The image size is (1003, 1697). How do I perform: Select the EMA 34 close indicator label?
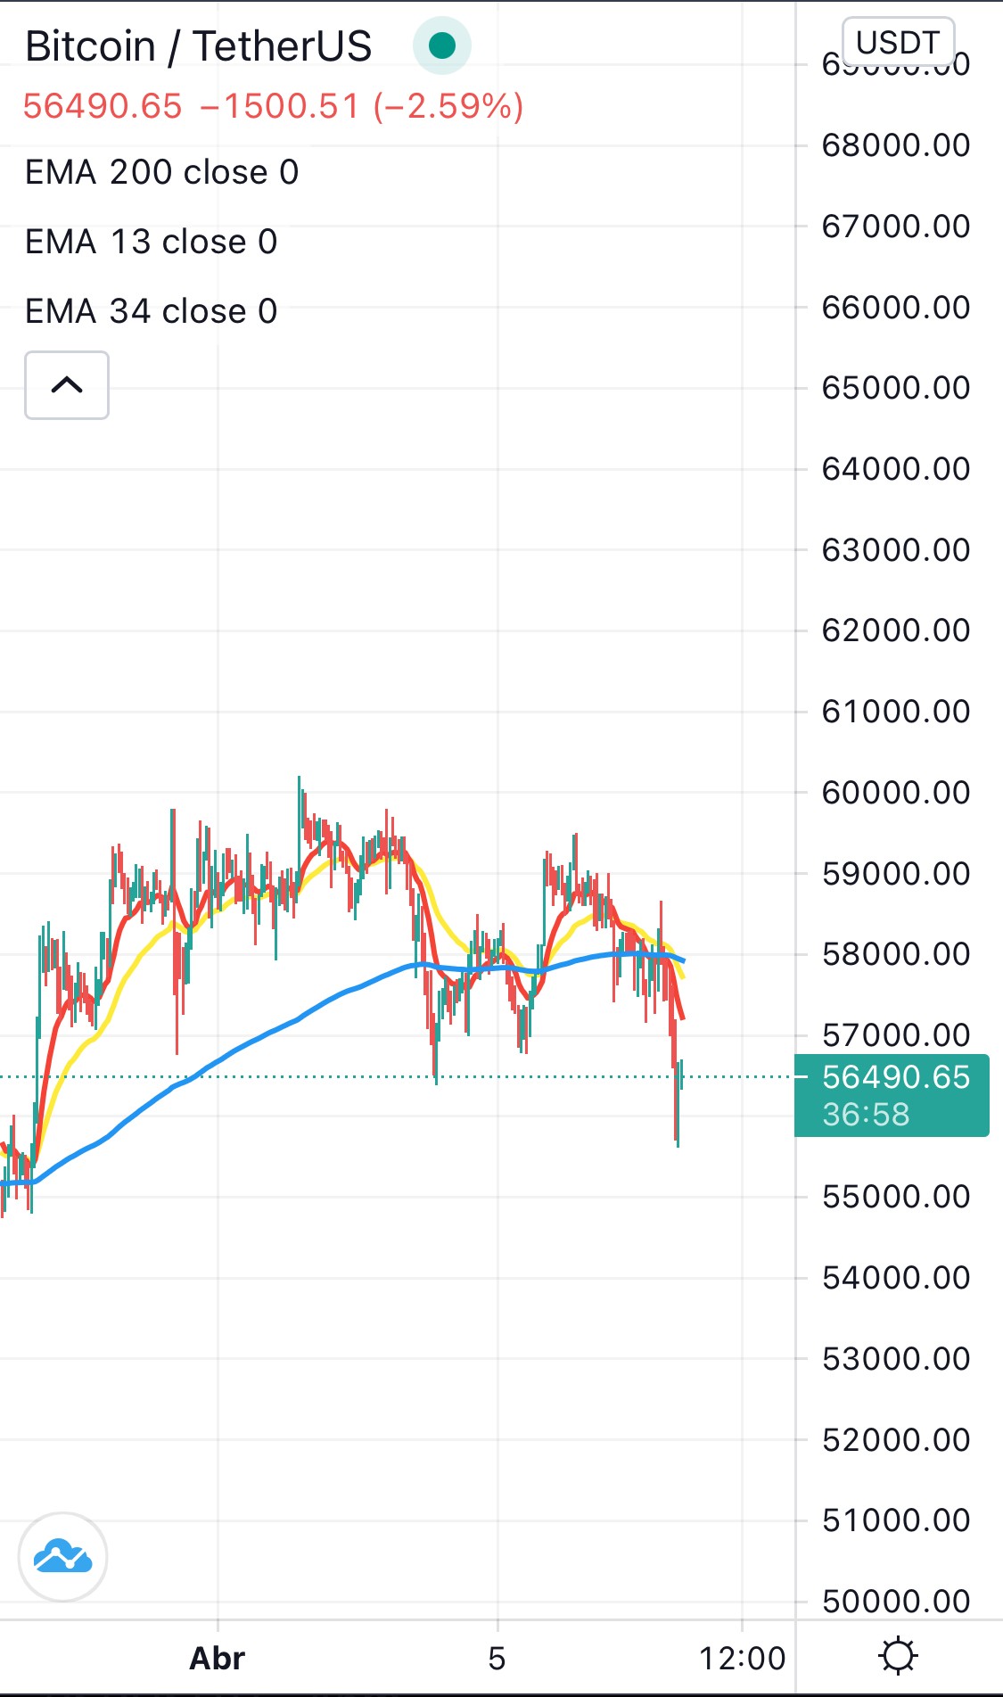[x=151, y=311]
